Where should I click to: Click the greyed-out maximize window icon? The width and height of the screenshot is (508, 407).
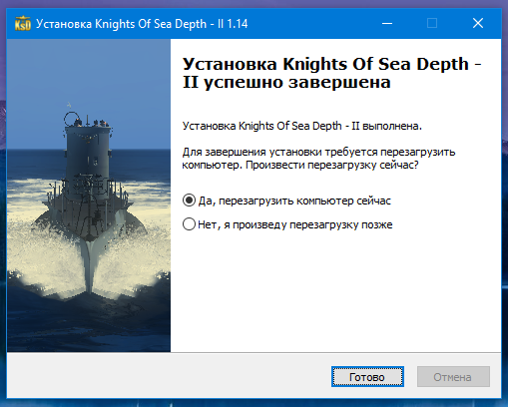tap(432, 23)
